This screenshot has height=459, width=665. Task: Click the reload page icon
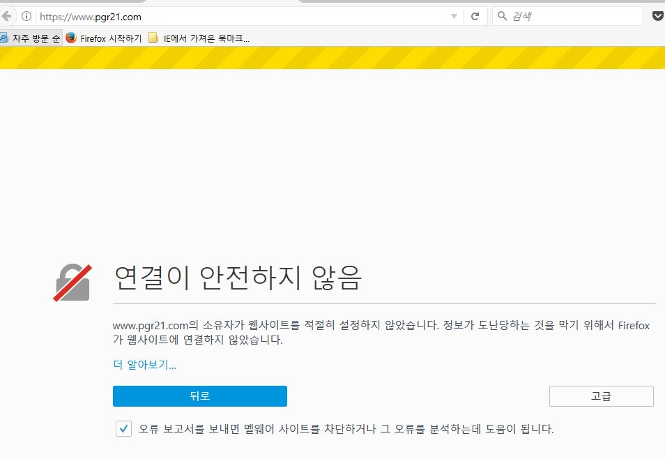tap(475, 17)
